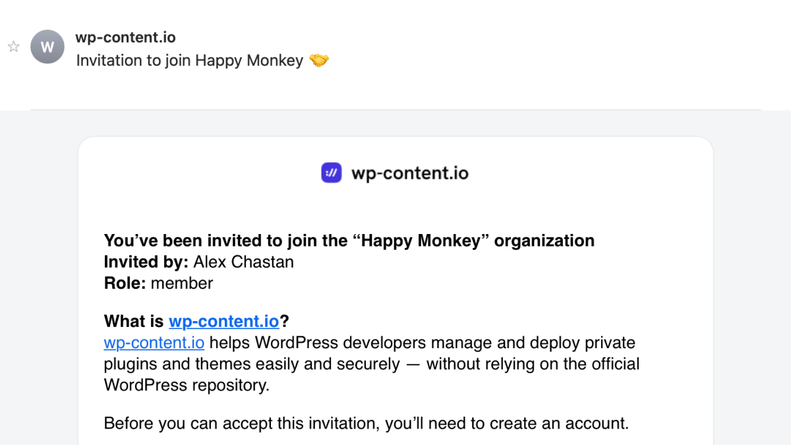Open sender name wp-content.io at top
This screenshot has width=791, height=445.
[125, 38]
